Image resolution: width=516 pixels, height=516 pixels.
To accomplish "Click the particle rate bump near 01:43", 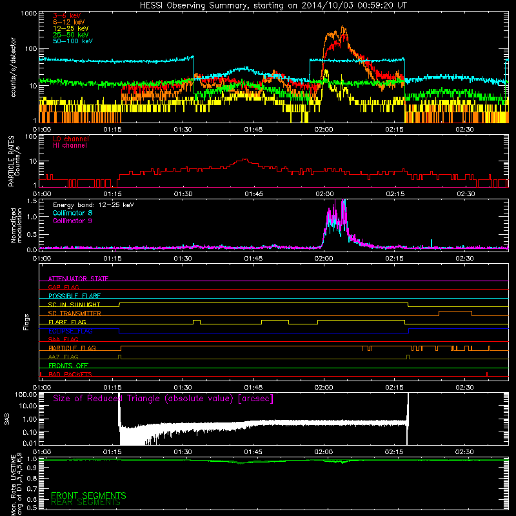I will click(244, 160).
